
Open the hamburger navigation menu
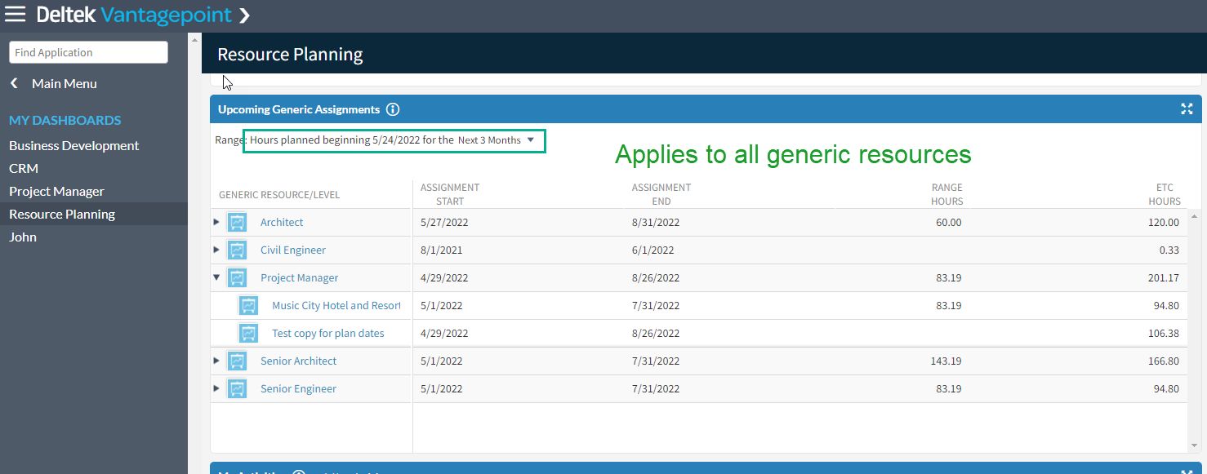15,15
